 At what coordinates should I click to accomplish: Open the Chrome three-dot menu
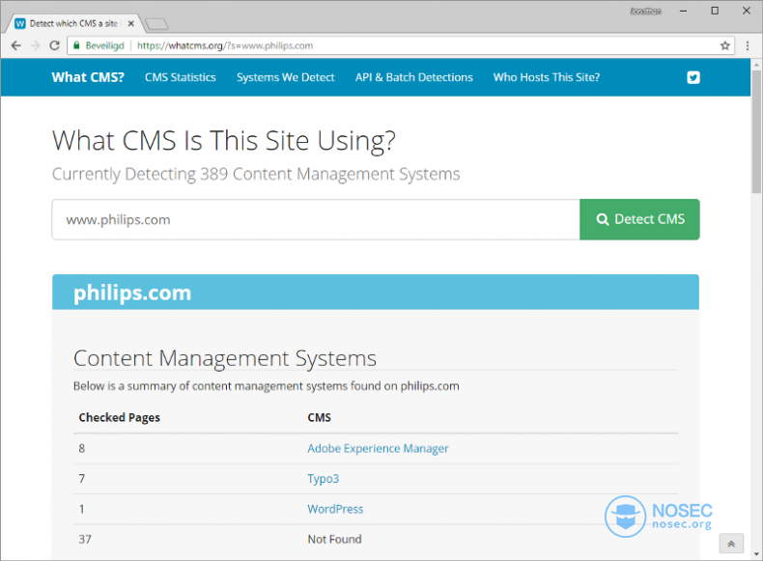point(748,45)
